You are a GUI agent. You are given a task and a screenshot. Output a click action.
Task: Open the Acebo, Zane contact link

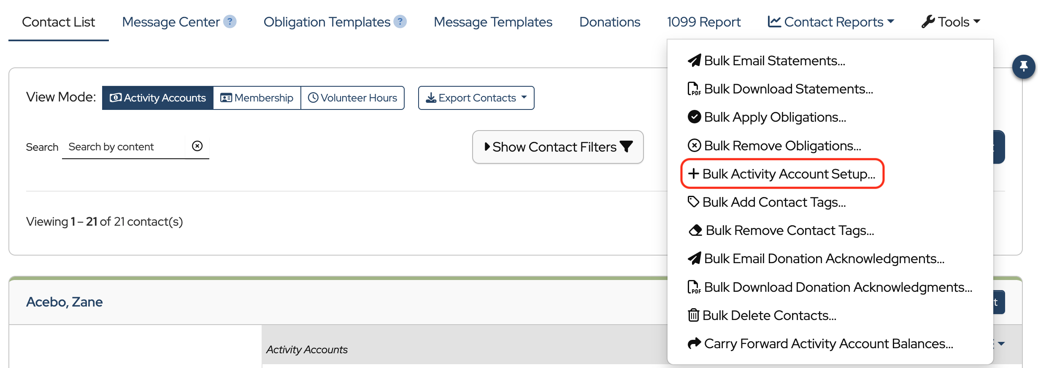[65, 302]
